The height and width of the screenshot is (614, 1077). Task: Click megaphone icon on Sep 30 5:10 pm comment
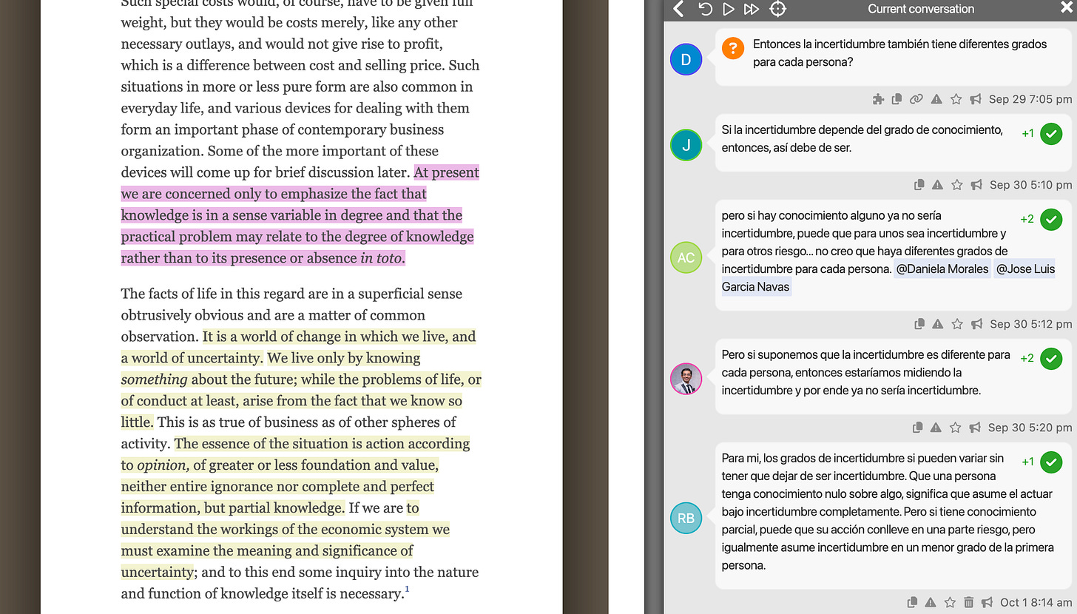coord(976,185)
